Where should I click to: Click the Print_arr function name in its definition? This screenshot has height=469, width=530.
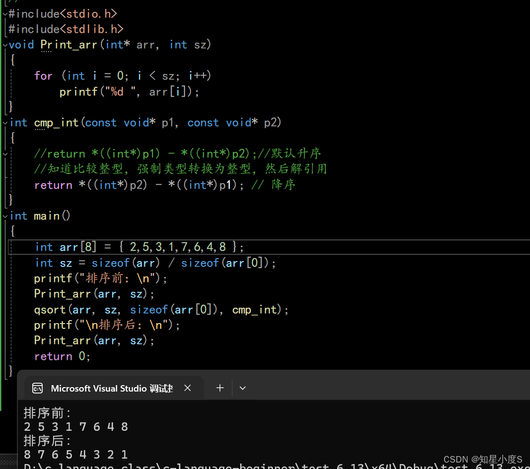(68, 45)
